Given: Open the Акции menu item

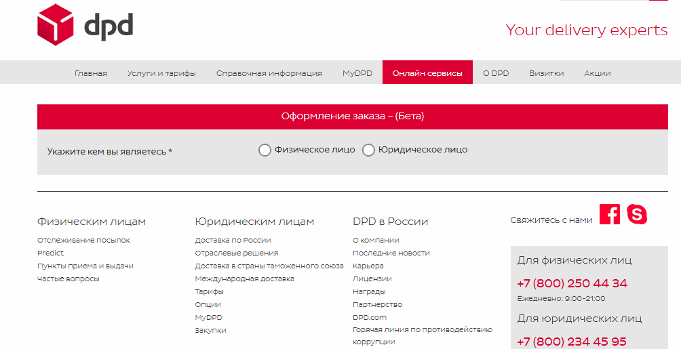Looking at the screenshot, I should click(x=598, y=73).
